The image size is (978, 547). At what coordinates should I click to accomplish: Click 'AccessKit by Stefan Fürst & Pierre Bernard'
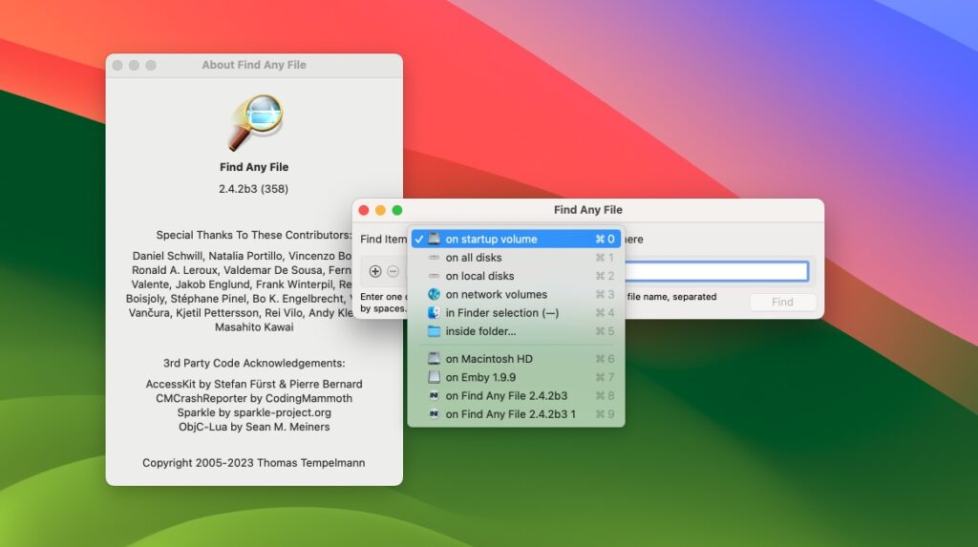coord(254,384)
